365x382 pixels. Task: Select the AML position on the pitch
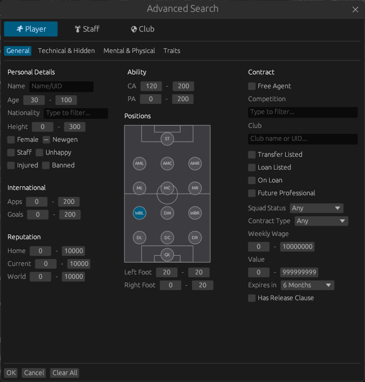click(x=139, y=164)
